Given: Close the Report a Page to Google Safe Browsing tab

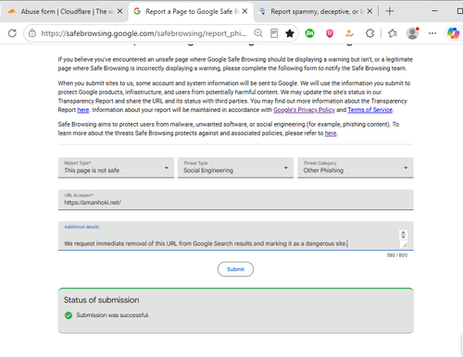Looking at the screenshot, I should pyautogui.click(x=244, y=11).
